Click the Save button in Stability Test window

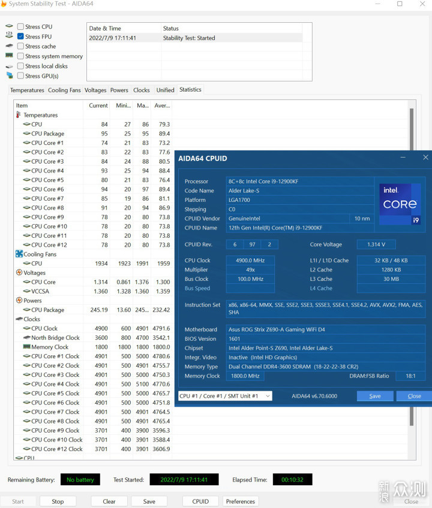(x=149, y=501)
